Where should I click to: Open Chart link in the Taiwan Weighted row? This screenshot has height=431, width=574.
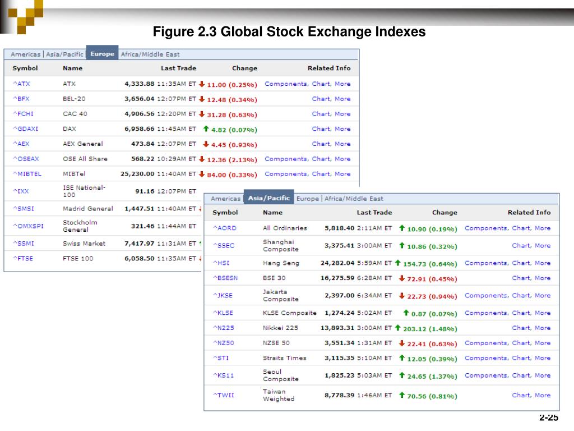click(x=521, y=395)
